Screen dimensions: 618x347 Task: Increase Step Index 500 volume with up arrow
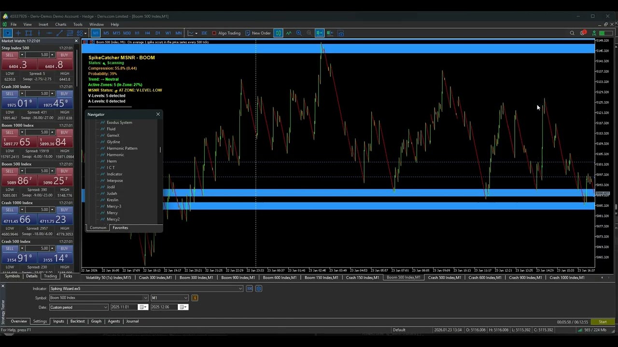tap(52, 54)
